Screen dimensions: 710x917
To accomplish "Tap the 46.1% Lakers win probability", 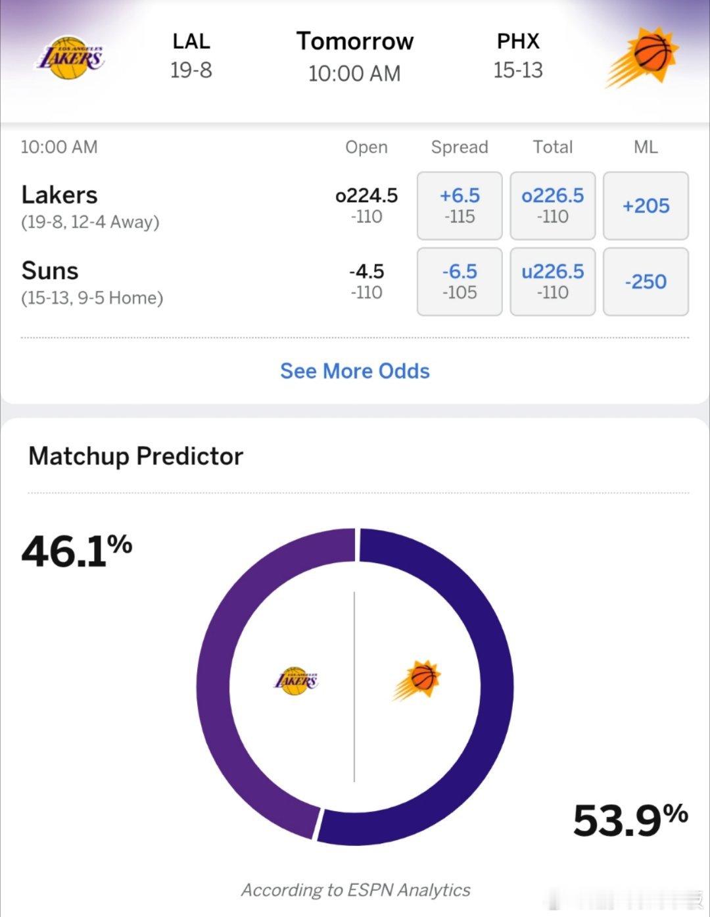I will 76,551.
